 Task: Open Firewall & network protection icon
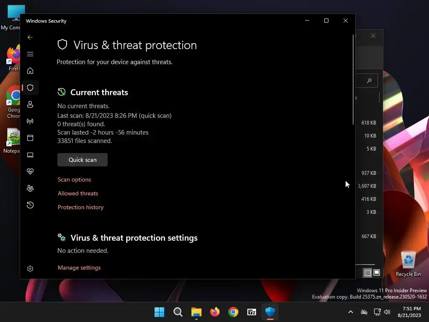[30, 121]
